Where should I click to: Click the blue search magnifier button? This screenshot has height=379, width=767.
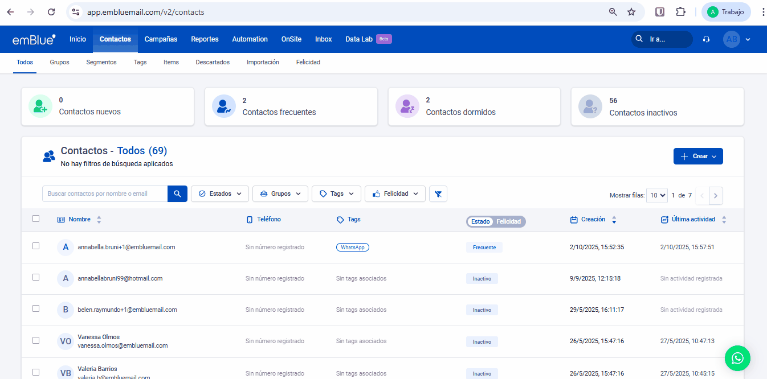tap(177, 194)
